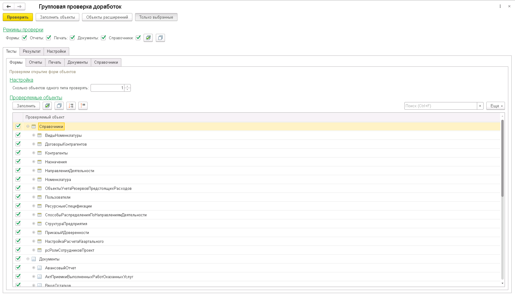515x294 pixels.
Task: Click the Режимы проверки link
Action: 23,30
